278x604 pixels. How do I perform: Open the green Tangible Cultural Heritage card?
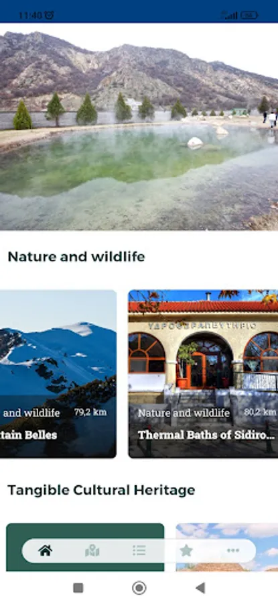(x=85, y=546)
